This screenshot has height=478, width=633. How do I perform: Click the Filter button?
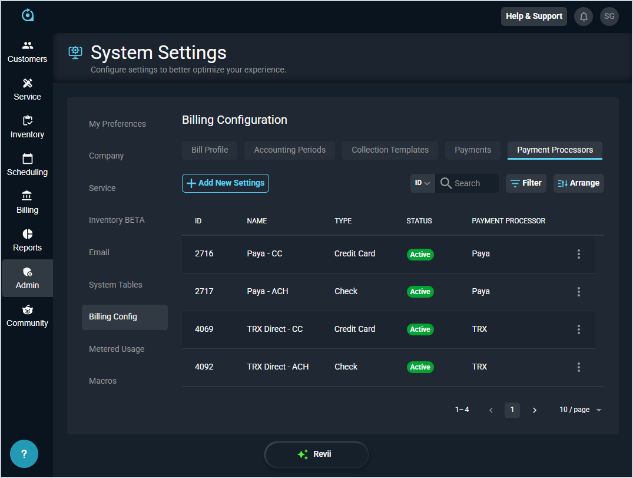[x=526, y=183]
